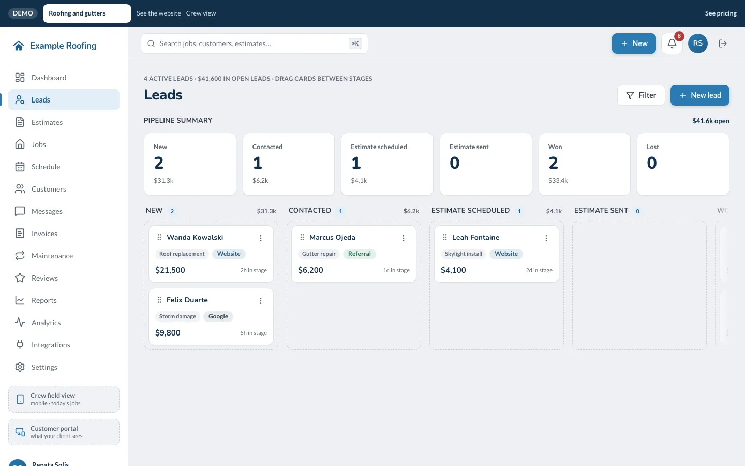745x466 pixels.
Task: Click the New lead button
Action: pyautogui.click(x=700, y=95)
